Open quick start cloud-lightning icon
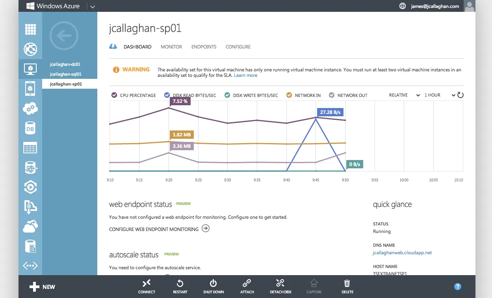Screen dimensions: 492x298 tap(113, 47)
